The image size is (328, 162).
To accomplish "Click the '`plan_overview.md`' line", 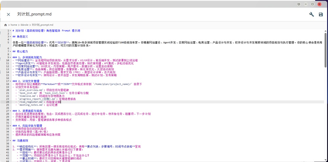I will 42,90.
